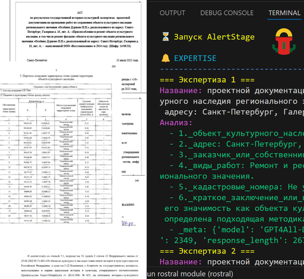Viewport: 304px width, 279px height.
Task: Click the '5._кадастровые_номера' terminal line
Action: tap(237, 187)
